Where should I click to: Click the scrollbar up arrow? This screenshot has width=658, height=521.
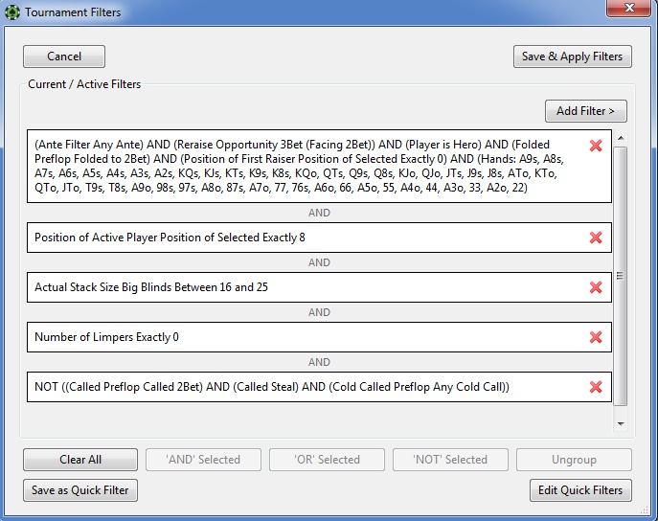[x=621, y=138]
